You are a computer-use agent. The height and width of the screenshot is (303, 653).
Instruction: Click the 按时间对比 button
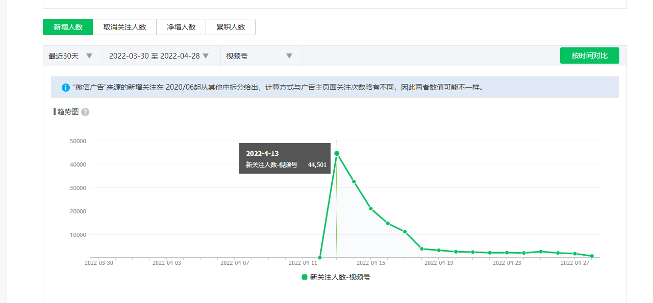coord(589,56)
